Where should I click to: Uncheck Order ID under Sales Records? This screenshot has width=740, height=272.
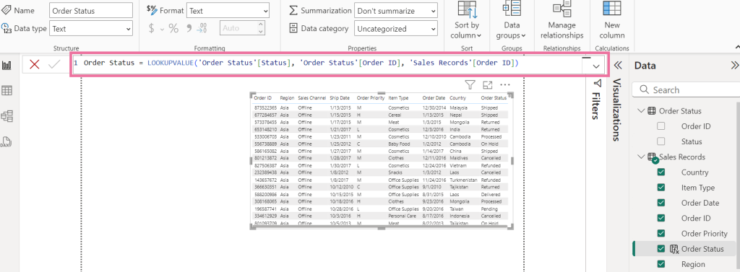[661, 219]
